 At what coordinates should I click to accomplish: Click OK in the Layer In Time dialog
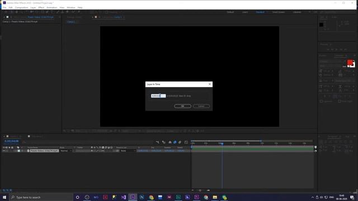click(183, 106)
